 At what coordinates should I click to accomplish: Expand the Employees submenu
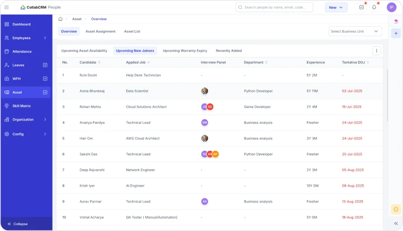(45, 38)
